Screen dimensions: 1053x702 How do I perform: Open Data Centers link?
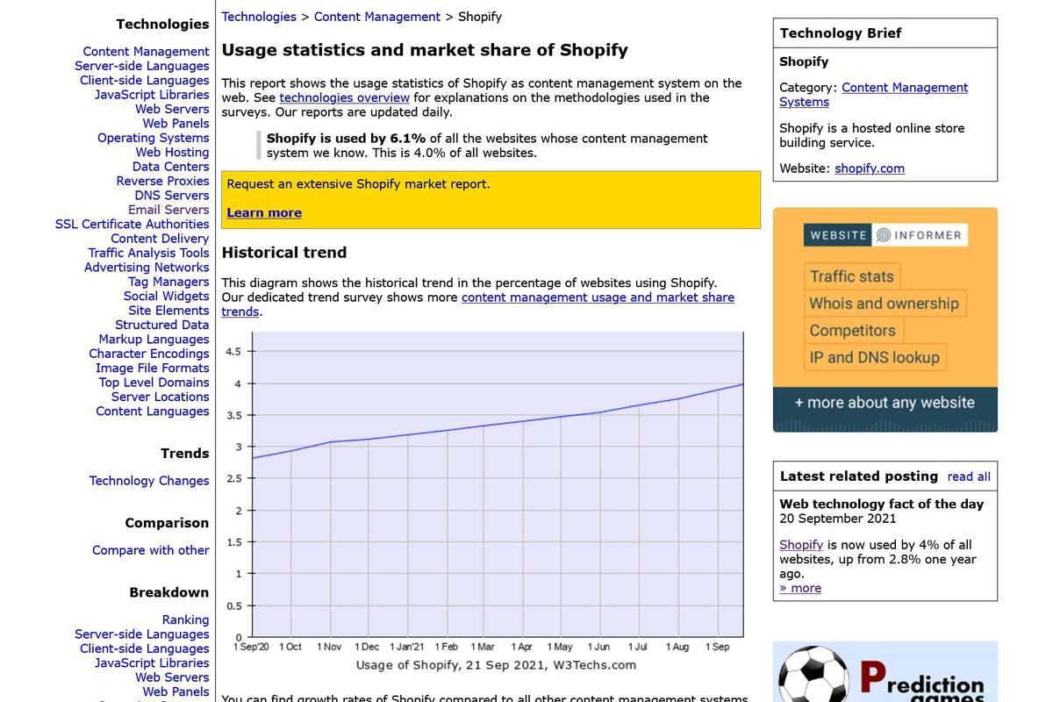(171, 167)
